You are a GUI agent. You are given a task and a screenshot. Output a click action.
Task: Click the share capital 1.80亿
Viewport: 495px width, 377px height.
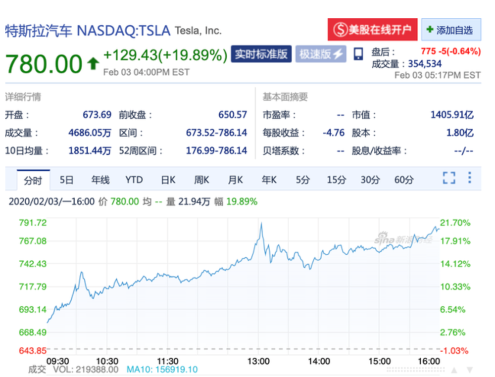tap(460, 133)
